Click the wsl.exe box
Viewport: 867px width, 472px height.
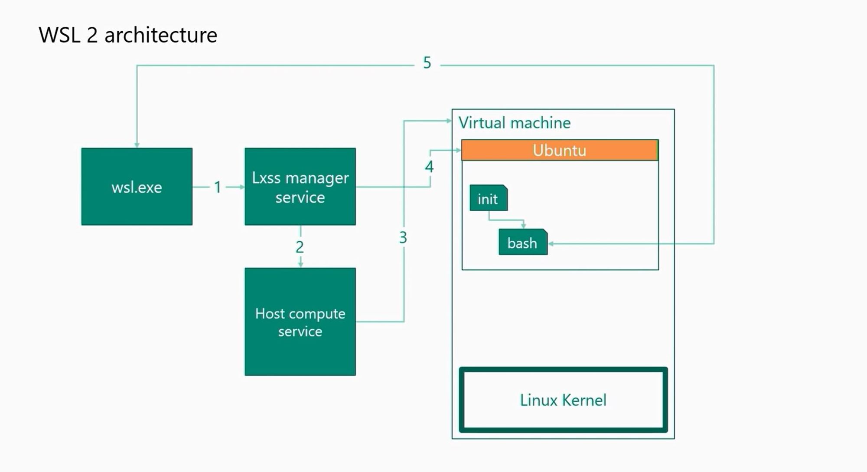[x=137, y=187]
